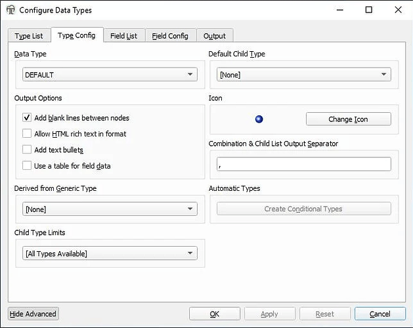
Task: Click the blue sphere node icon
Action: click(259, 119)
